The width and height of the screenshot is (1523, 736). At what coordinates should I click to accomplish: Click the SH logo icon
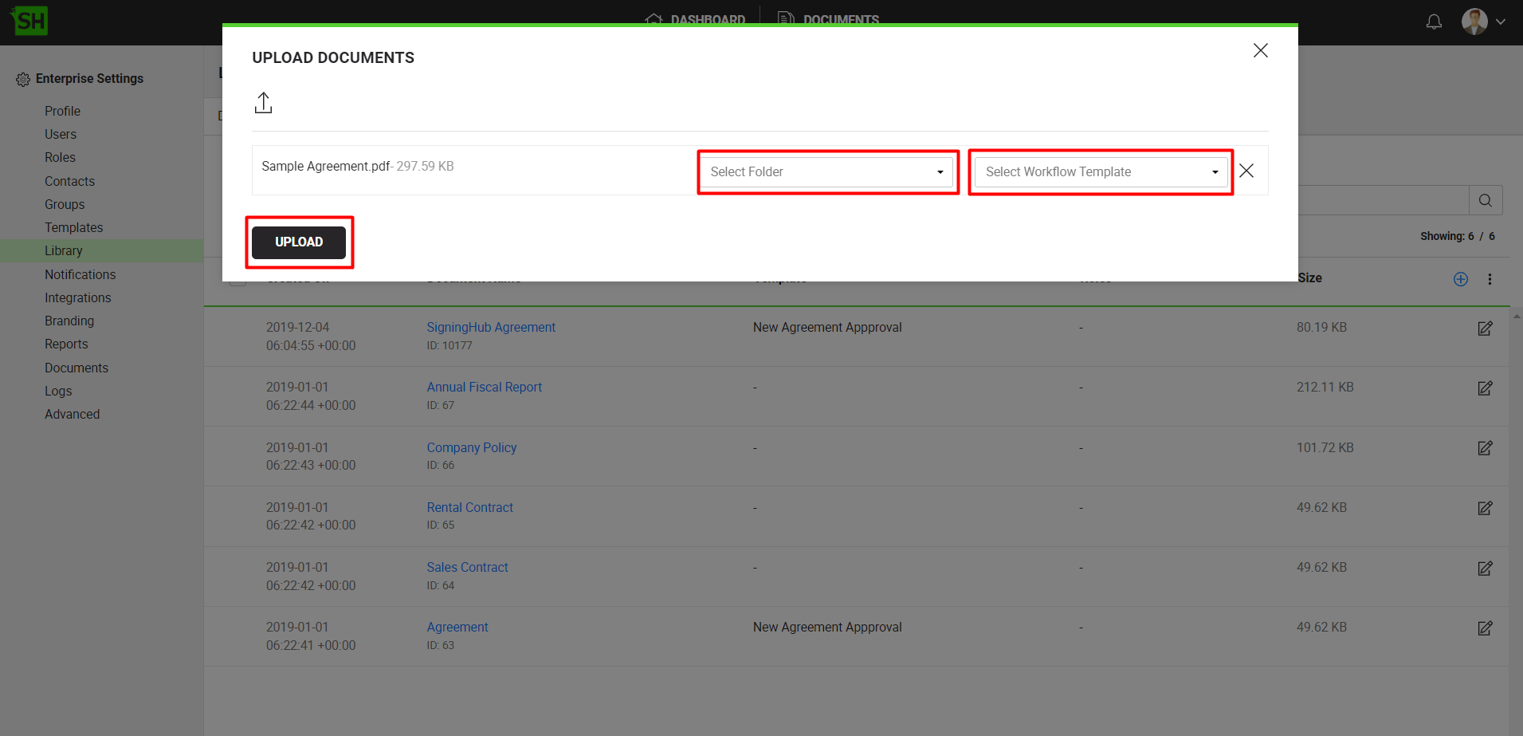pos(30,21)
